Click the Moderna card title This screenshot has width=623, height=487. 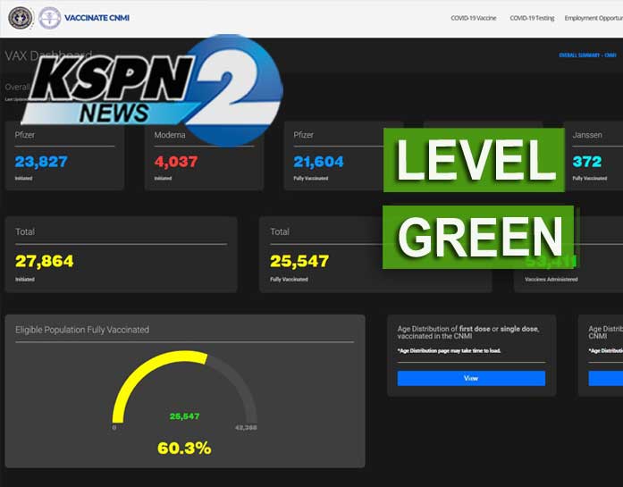[170, 135]
